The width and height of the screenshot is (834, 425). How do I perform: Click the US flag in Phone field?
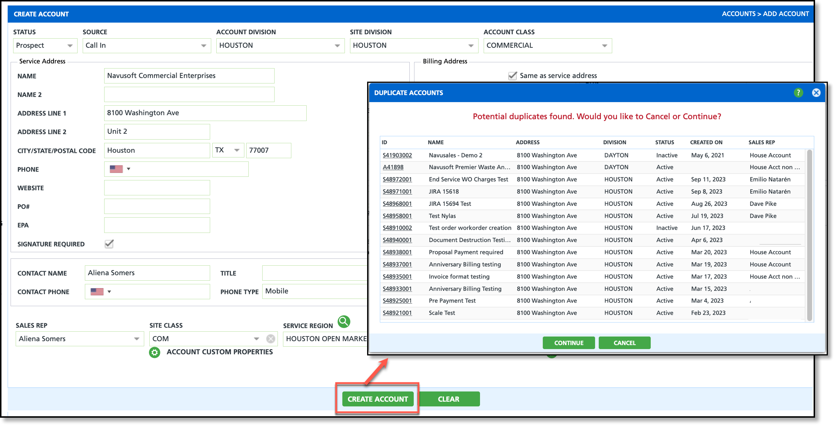pyautogui.click(x=116, y=169)
